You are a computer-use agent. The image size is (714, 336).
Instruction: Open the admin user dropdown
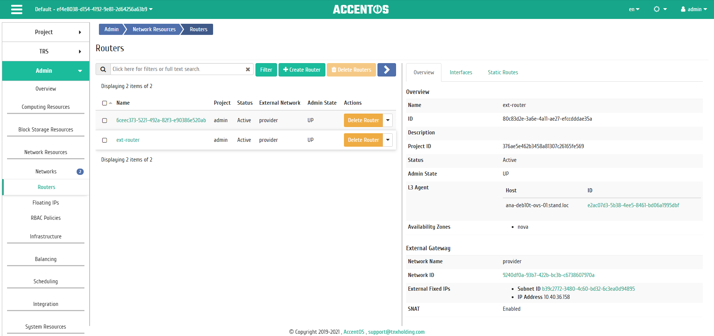click(x=694, y=9)
